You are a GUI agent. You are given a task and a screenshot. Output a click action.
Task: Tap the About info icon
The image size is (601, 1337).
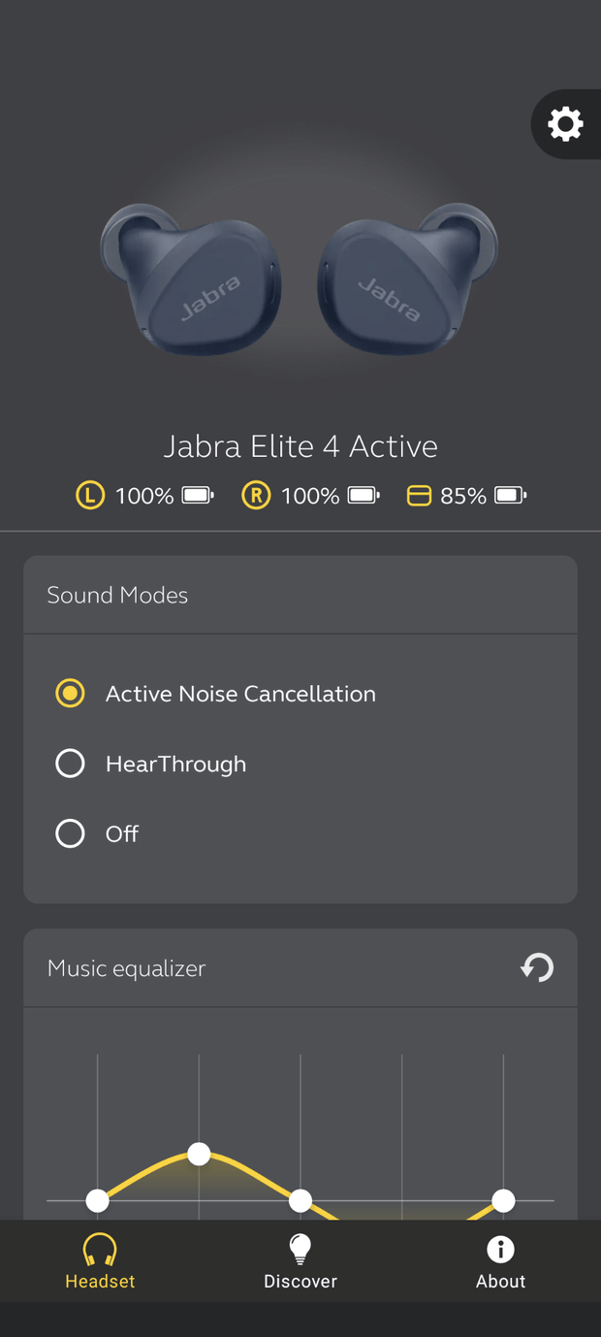point(500,1249)
